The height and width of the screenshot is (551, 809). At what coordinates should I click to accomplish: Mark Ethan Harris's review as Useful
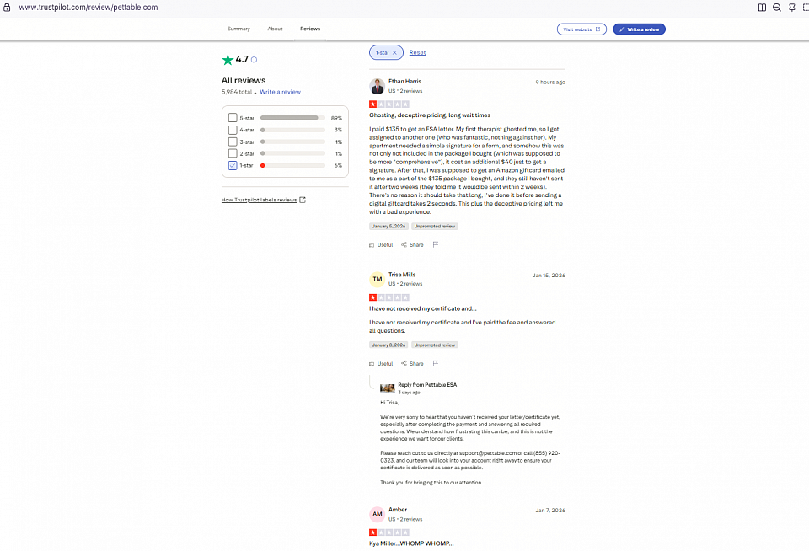[381, 244]
